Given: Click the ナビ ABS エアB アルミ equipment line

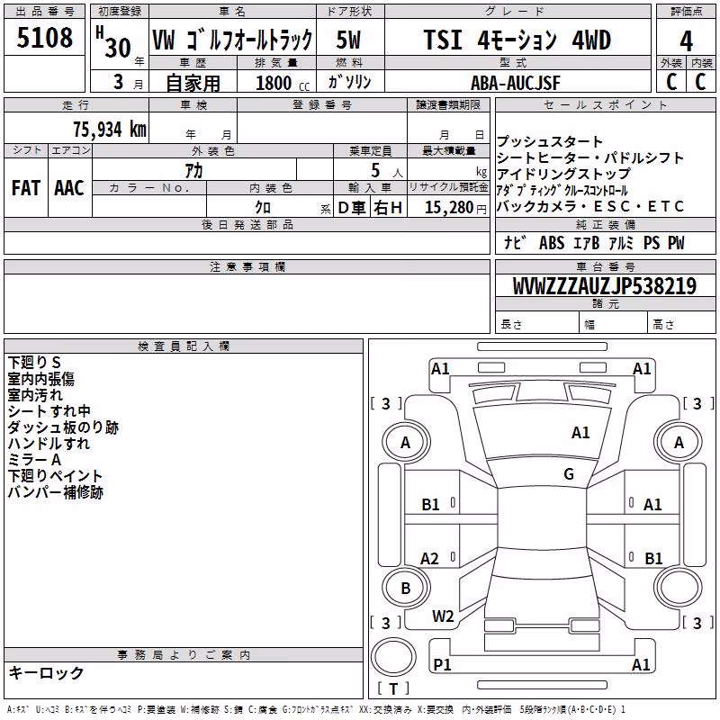Looking at the screenshot, I should 594,243.
